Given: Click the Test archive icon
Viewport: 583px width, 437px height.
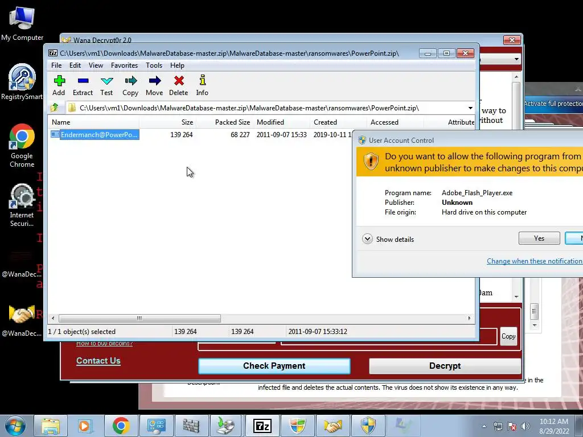Looking at the screenshot, I should click(106, 85).
